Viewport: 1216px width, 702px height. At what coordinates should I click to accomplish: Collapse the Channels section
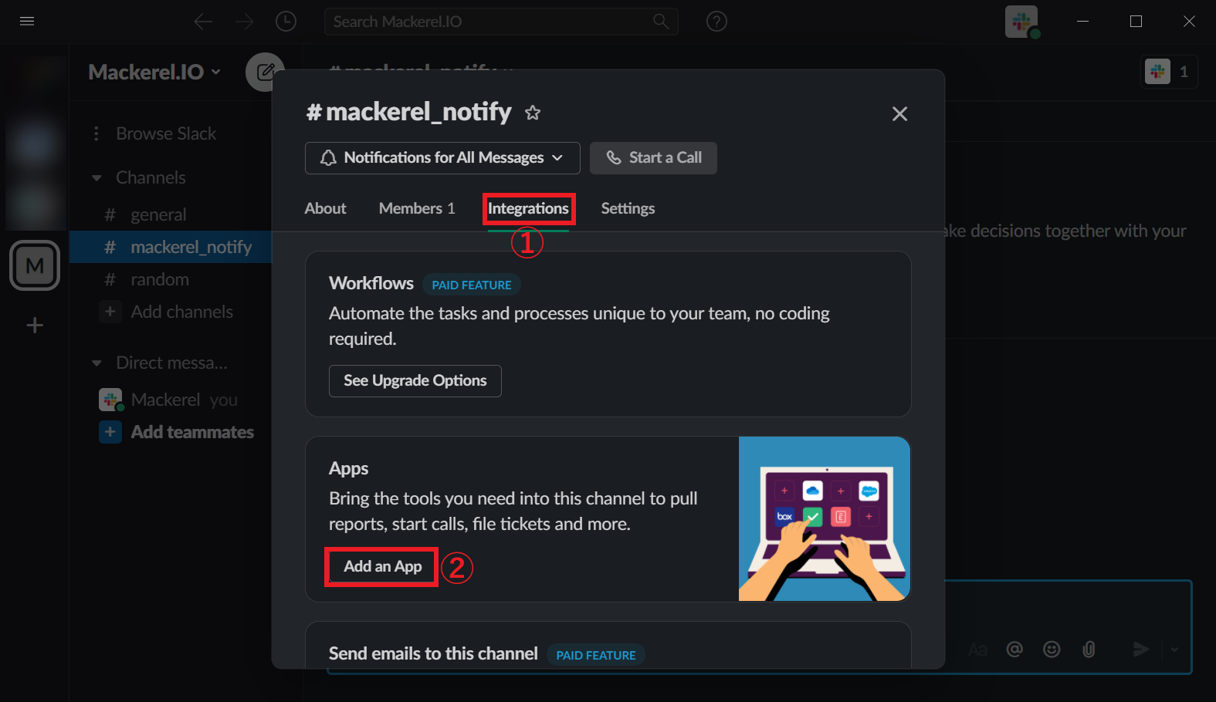click(96, 177)
